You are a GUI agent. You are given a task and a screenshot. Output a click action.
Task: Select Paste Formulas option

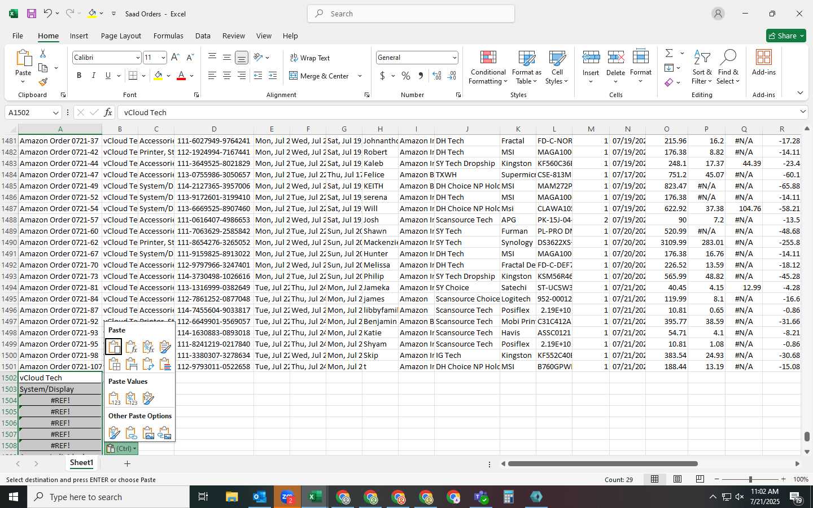[x=131, y=347]
